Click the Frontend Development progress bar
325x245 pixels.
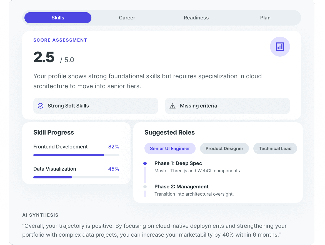click(76, 155)
